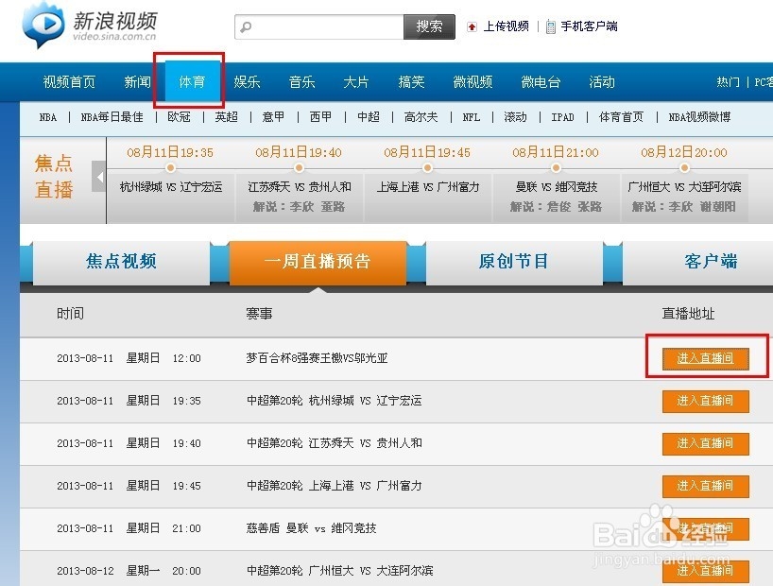Open the 上传视频 link

pos(507,26)
